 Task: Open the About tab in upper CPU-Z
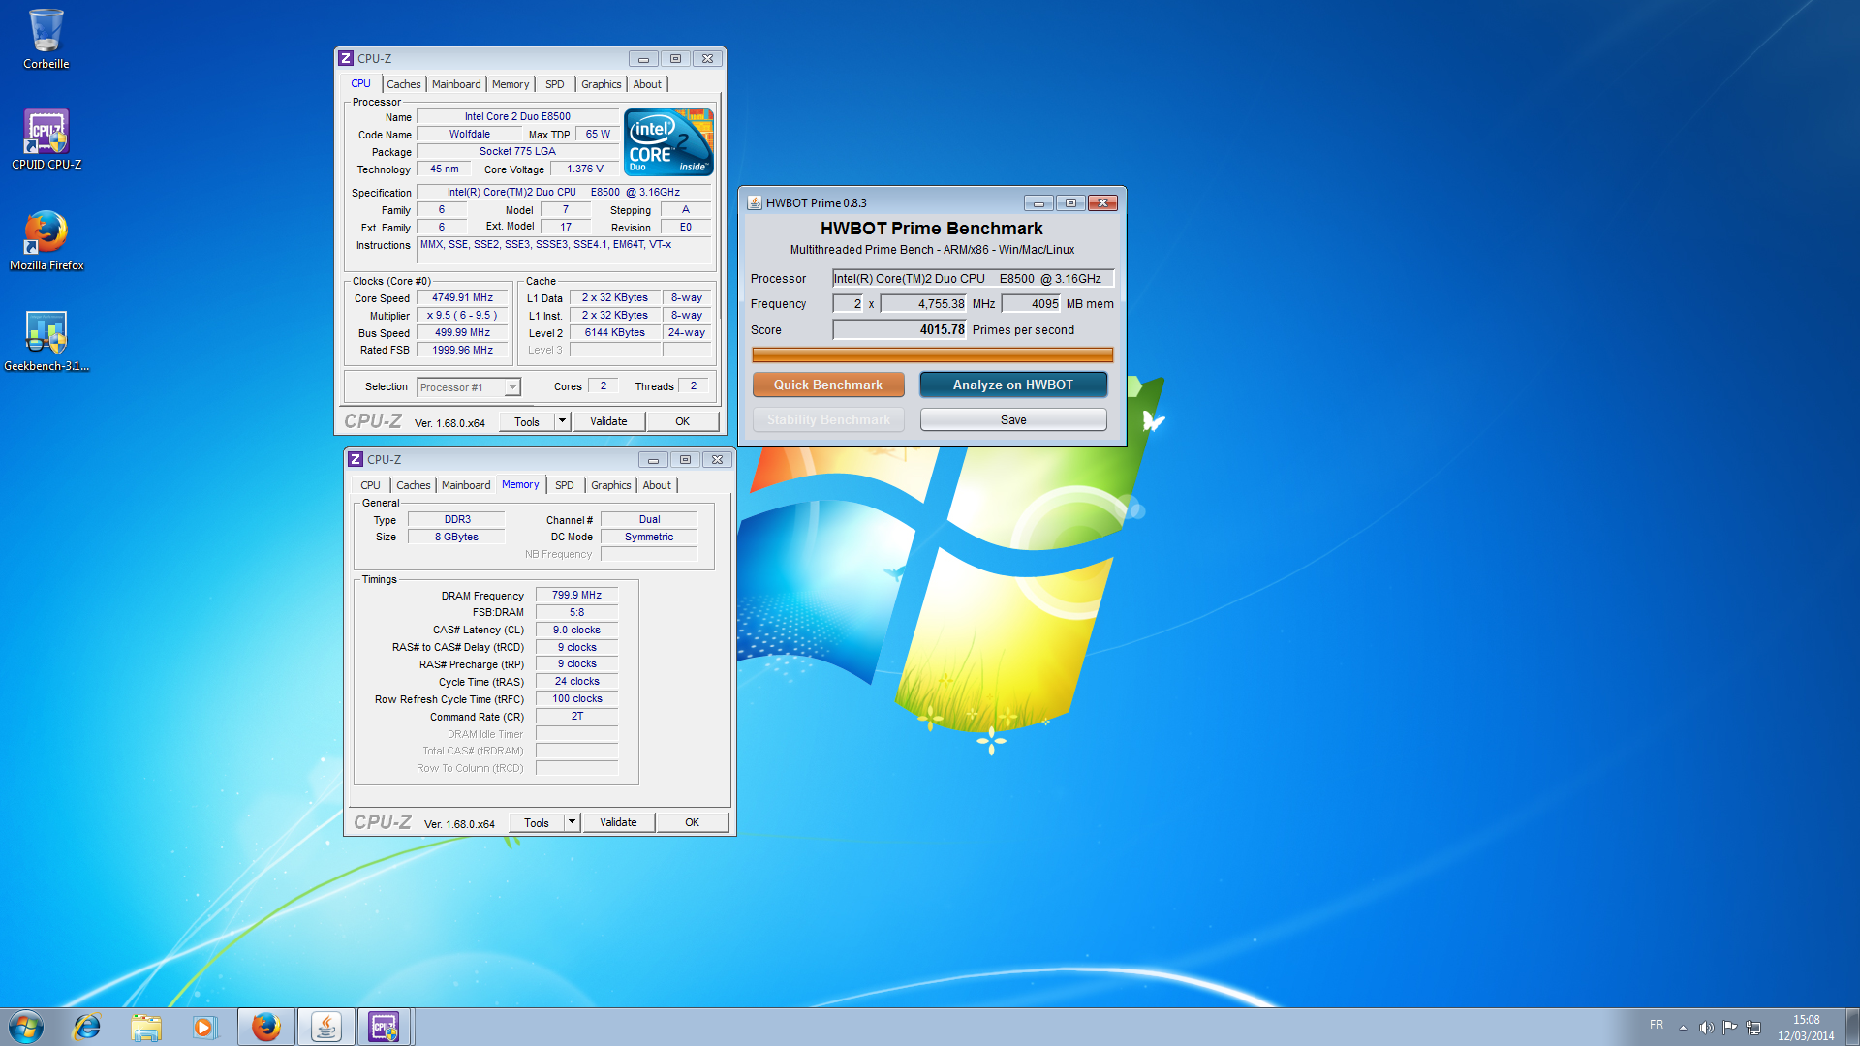click(647, 84)
